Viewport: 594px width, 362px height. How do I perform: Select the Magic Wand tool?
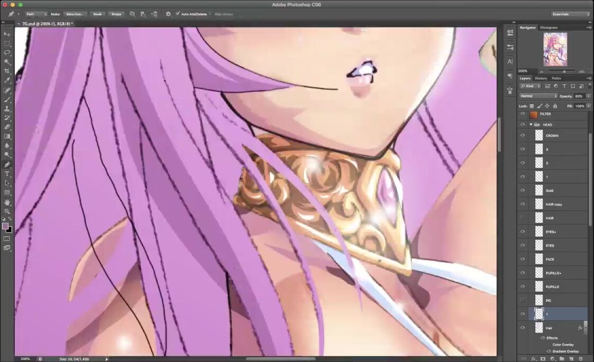[x=7, y=62]
